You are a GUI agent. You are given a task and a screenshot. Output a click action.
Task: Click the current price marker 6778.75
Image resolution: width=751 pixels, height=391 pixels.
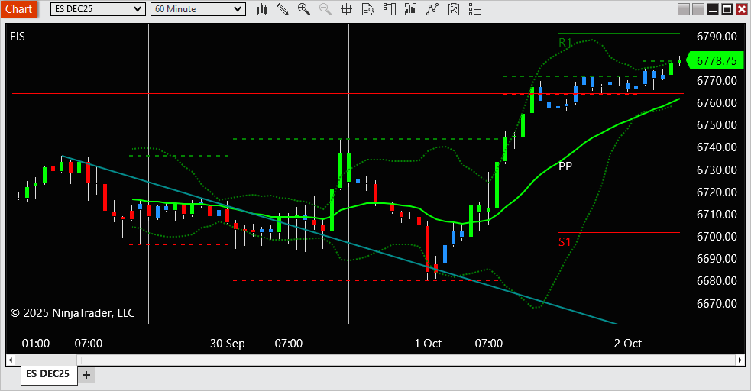pos(717,61)
